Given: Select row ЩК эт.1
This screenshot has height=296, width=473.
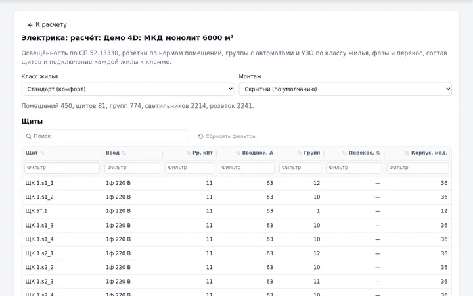Looking at the screenshot, I should (x=236, y=211).
